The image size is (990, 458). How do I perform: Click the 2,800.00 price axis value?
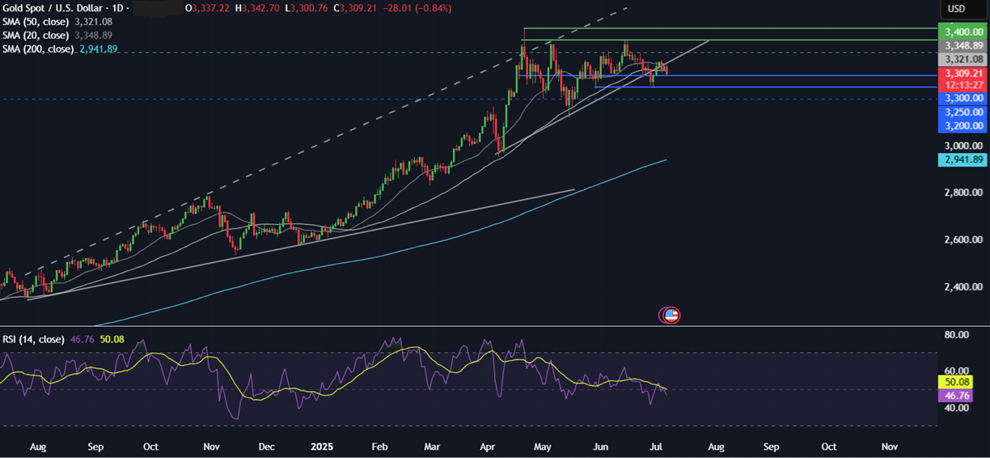[962, 193]
